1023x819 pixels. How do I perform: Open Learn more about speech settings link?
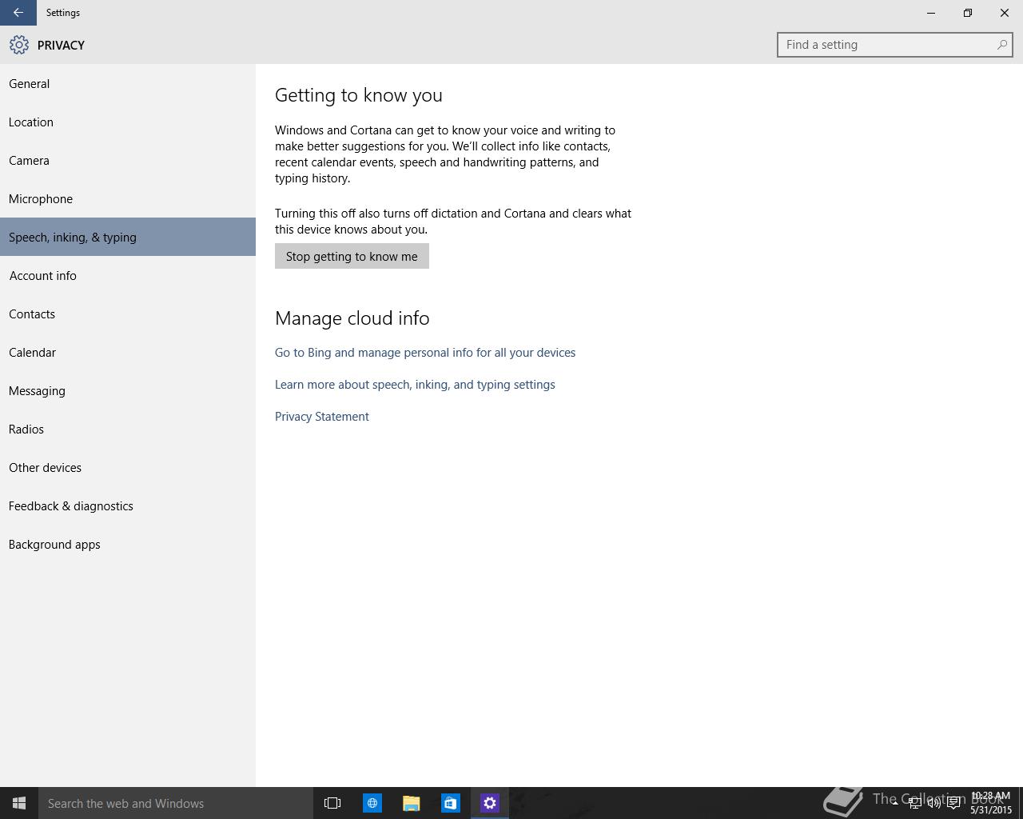pyautogui.click(x=415, y=385)
